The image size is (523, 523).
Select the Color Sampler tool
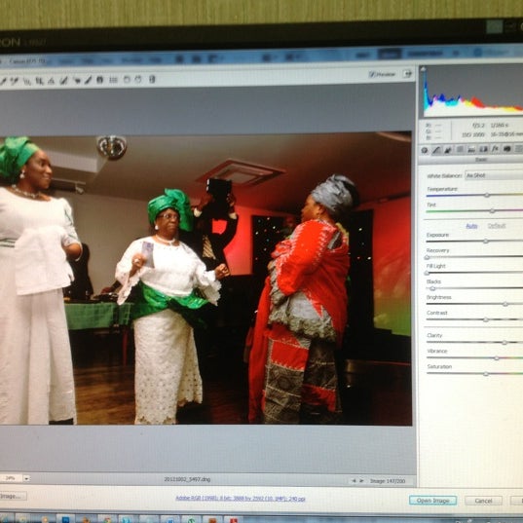15,81
